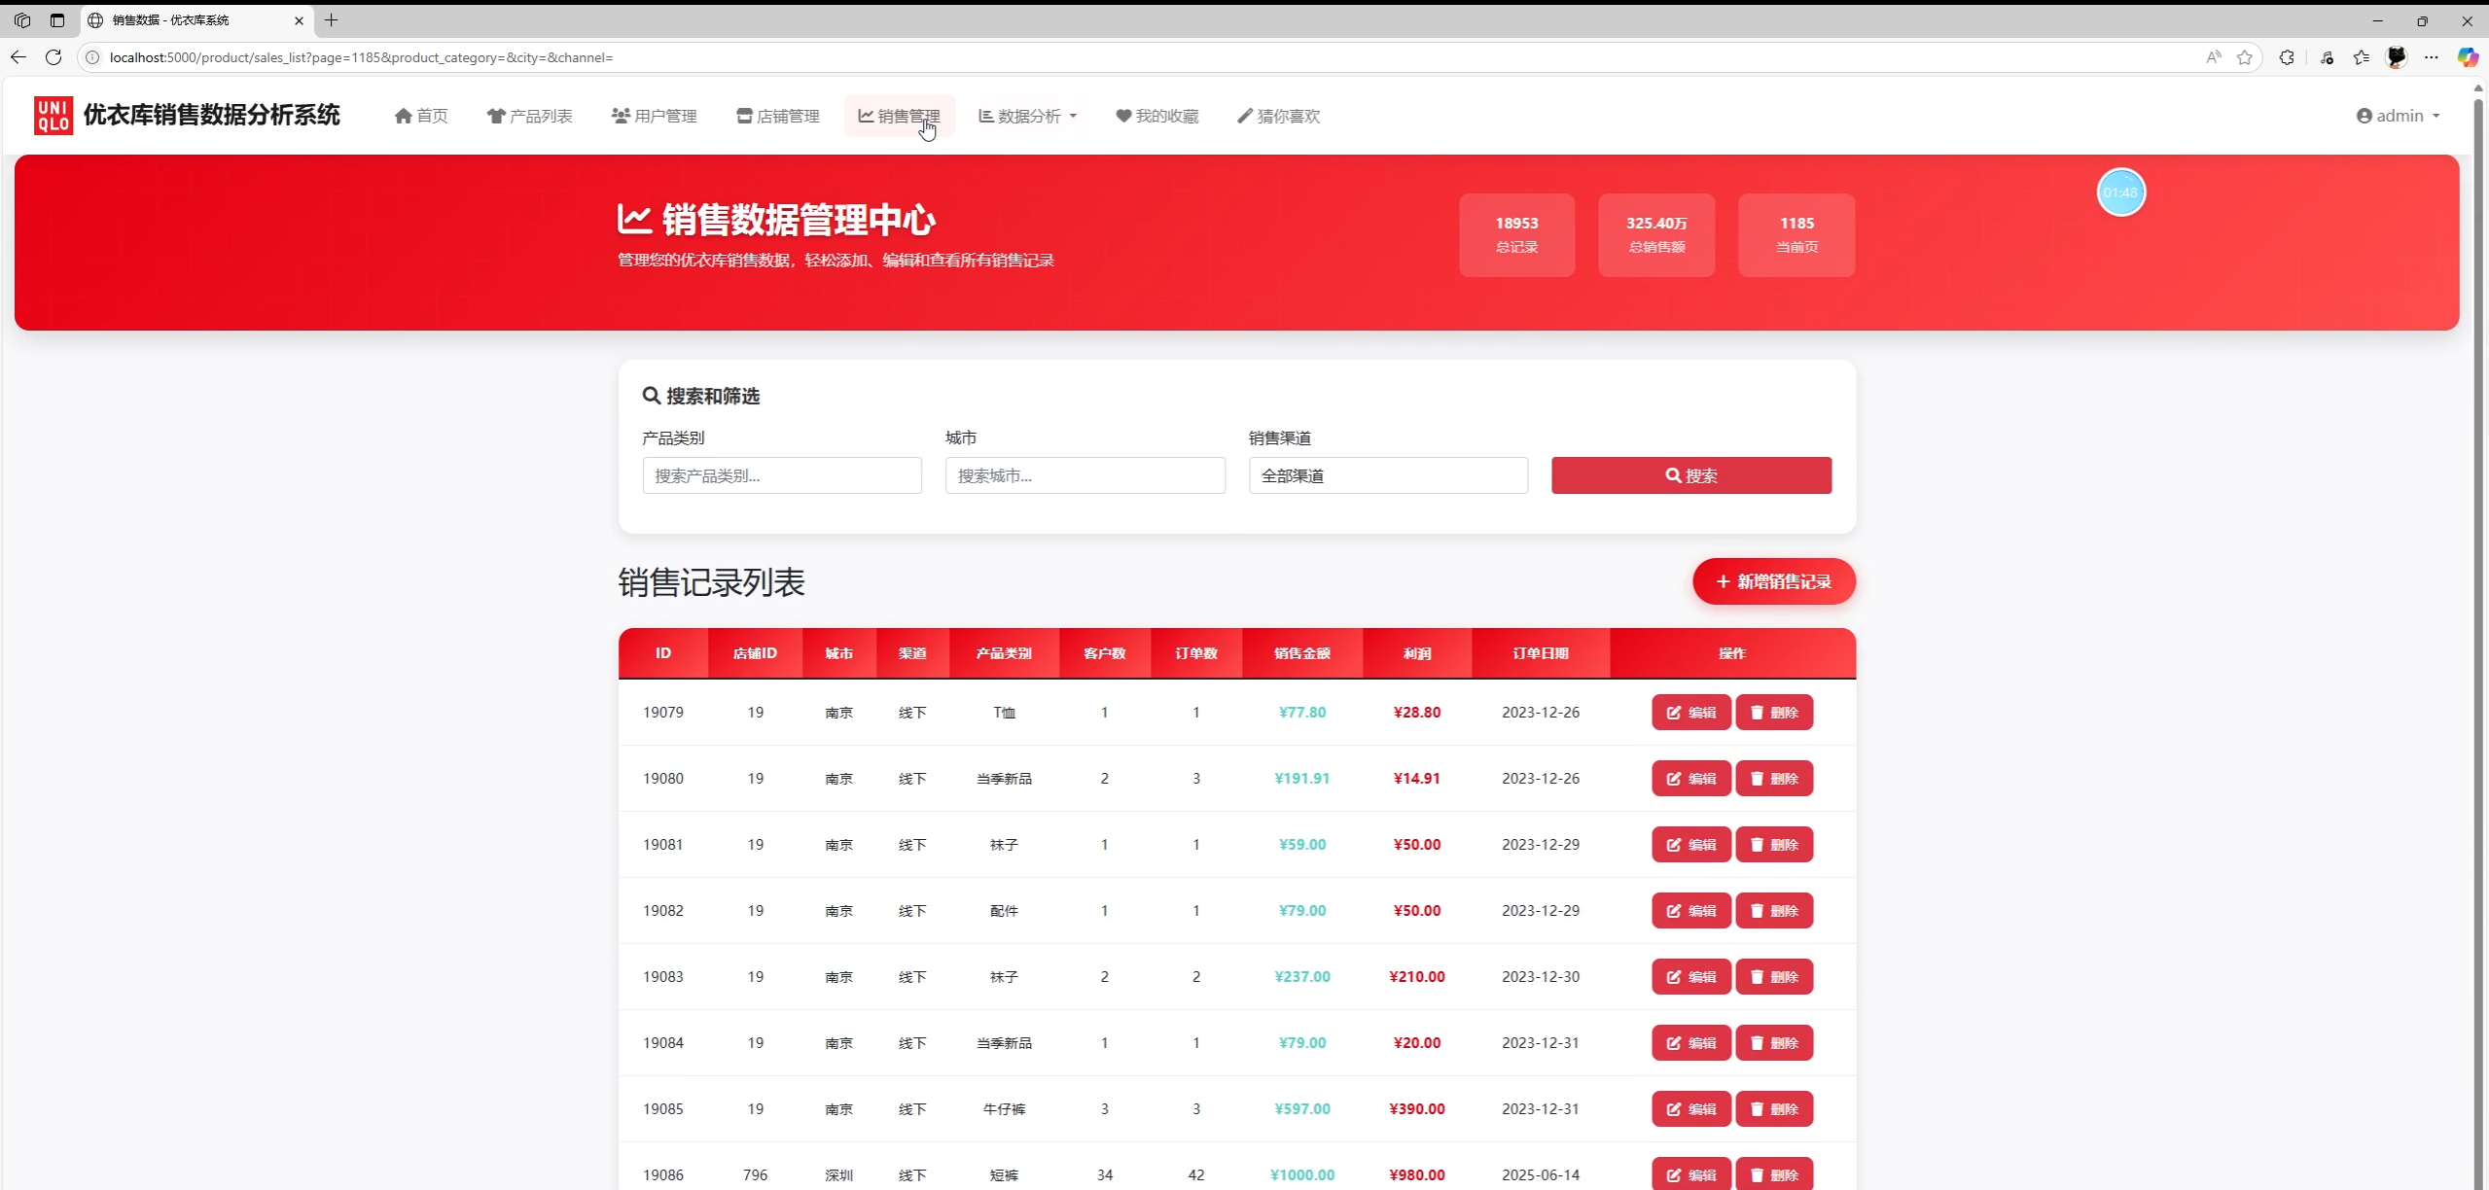Select 销售管理 navigation item
Viewport: 2489px width, 1190px height.
tap(899, 116)
